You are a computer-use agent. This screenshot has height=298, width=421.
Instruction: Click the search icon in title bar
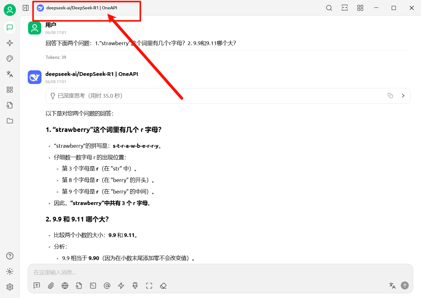click(329, 8)
